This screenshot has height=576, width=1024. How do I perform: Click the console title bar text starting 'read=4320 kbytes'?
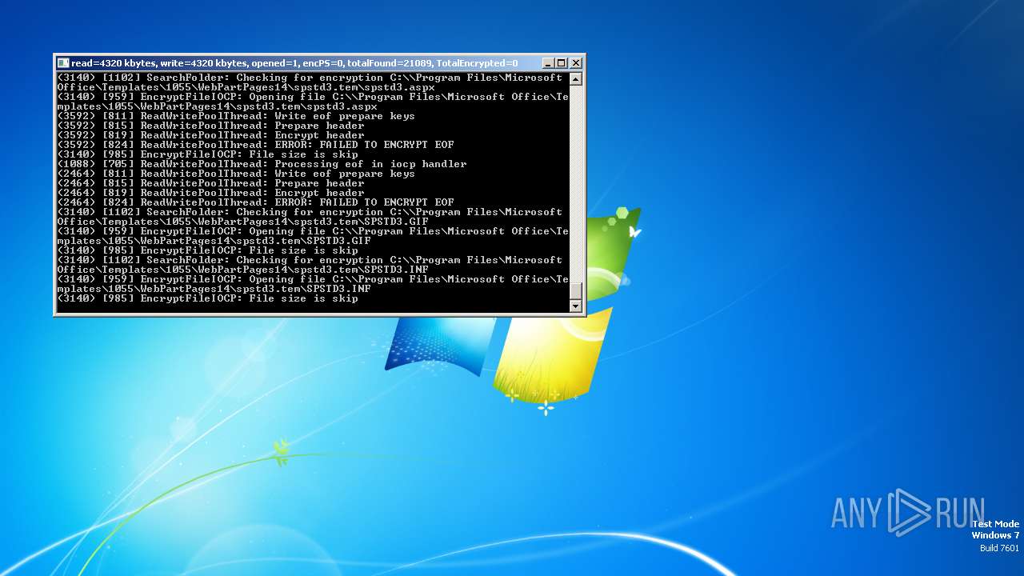[x=294, y=63]
